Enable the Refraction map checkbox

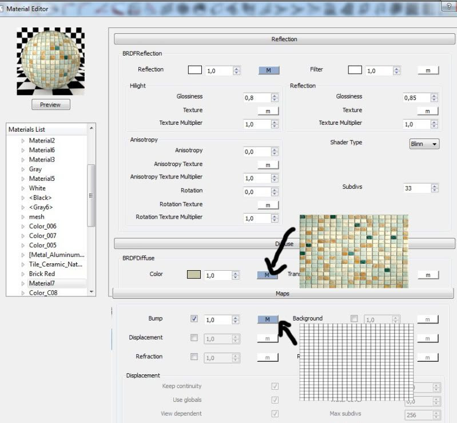(194, 357)
